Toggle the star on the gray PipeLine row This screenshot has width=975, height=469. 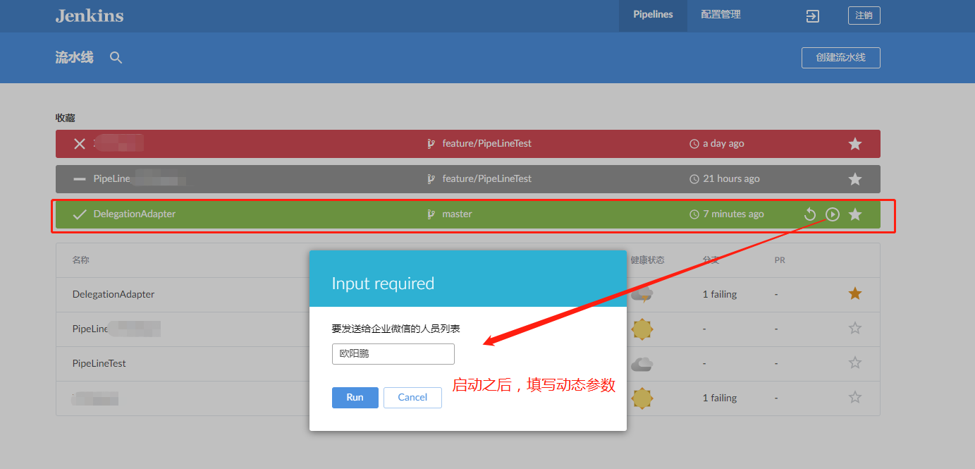[x=854, y=178]
